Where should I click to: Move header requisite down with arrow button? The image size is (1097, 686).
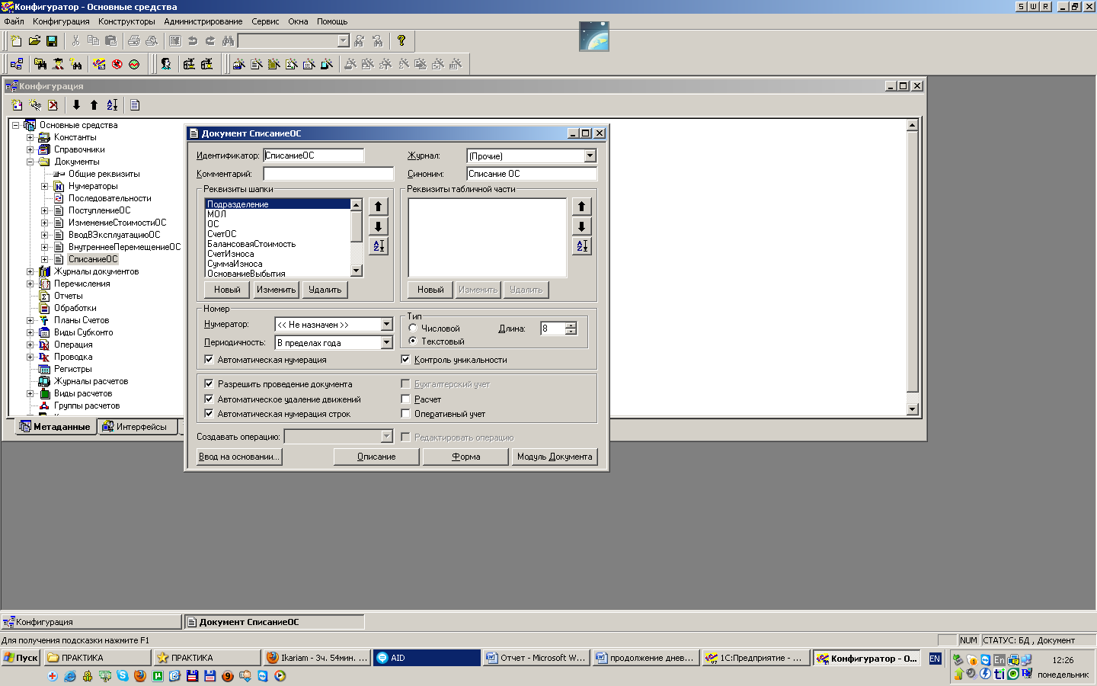coord(379,226)
